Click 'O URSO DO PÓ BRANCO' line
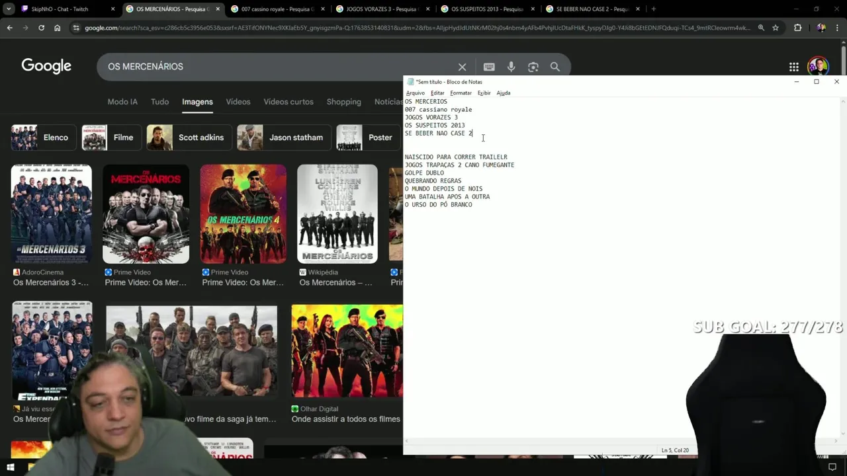 438,205
